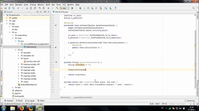Click the Open folder toolbar icon

tap(2, 8)
